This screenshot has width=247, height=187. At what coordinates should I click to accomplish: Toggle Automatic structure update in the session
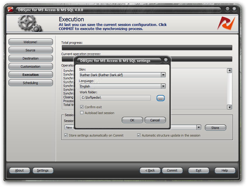coord(139,135)
